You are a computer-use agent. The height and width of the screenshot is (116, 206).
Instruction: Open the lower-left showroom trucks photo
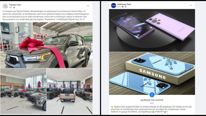click(x=23, y=91)
